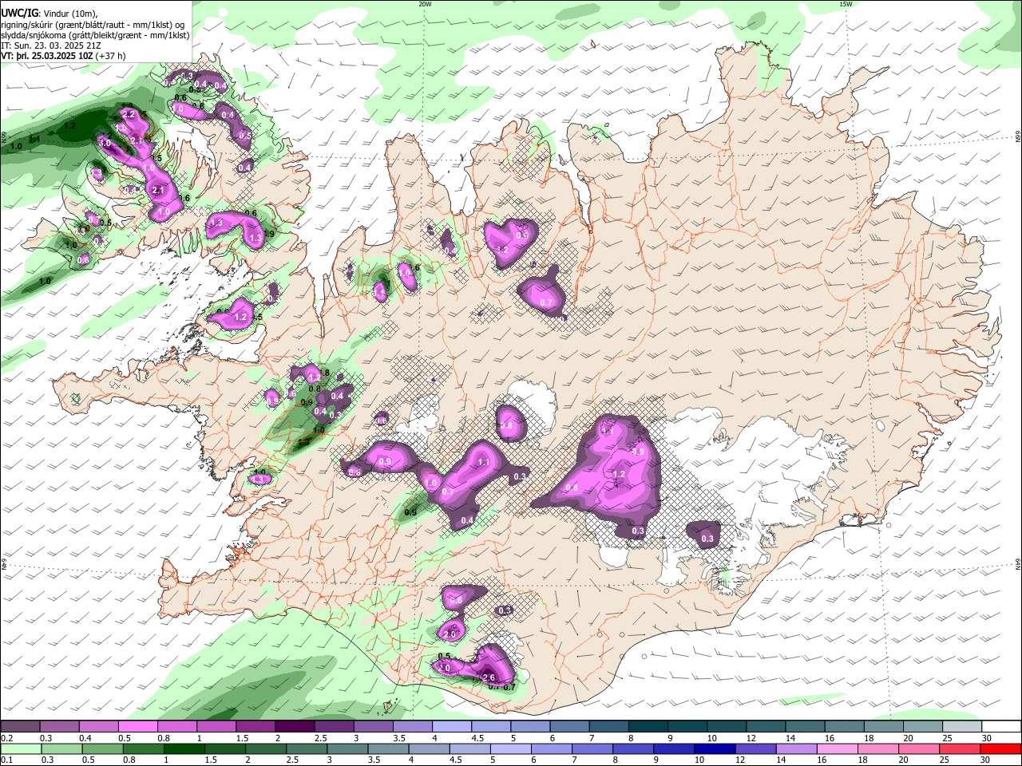Click the pale green 0.1 swatch in rain legend
Viewport: 1022px width, 766px height.
point(21,748)
